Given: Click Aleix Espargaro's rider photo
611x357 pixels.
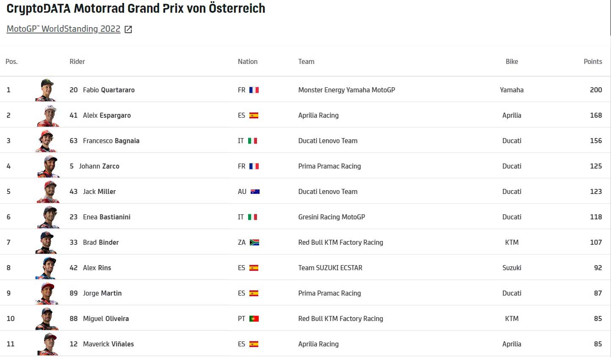Looking at the screenshot, I should (x=47, y=115).
